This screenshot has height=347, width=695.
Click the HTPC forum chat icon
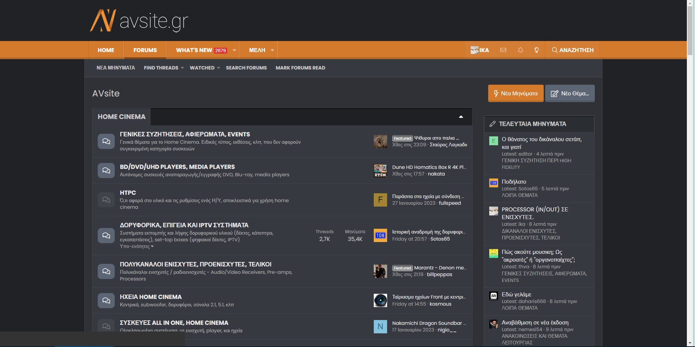pyautogui.click(x=106, y=200)
